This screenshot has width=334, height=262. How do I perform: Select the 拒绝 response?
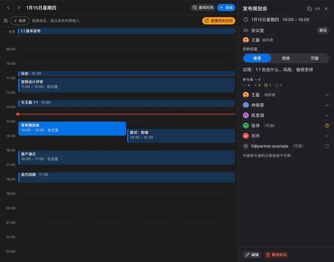286,58
